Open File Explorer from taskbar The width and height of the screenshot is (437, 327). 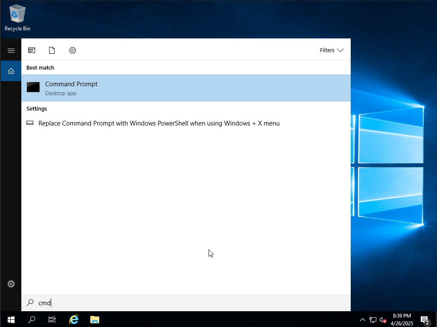95,319
